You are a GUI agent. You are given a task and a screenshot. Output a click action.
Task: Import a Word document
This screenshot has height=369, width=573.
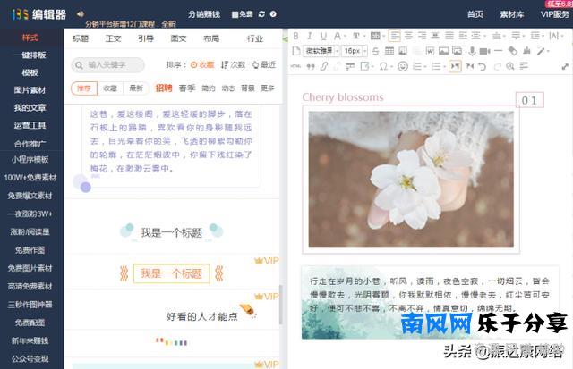point(430,51)
